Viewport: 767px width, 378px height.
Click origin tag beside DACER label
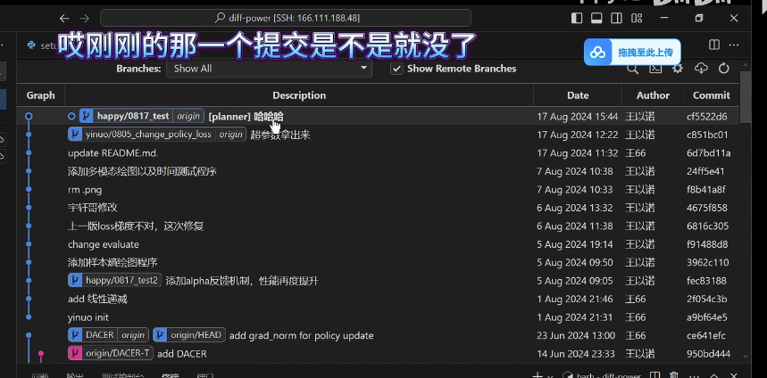[133, 335]
